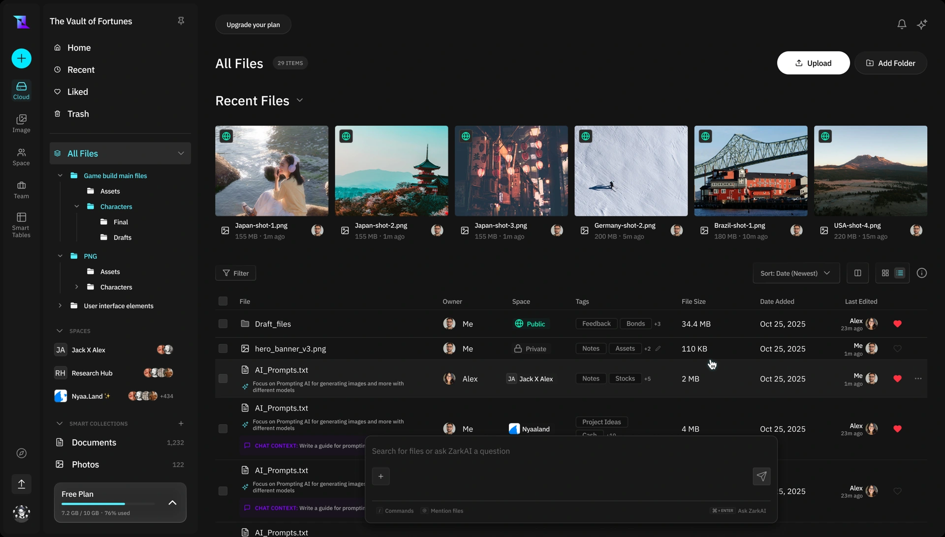Click the cyan plus create button

point(21,59)
